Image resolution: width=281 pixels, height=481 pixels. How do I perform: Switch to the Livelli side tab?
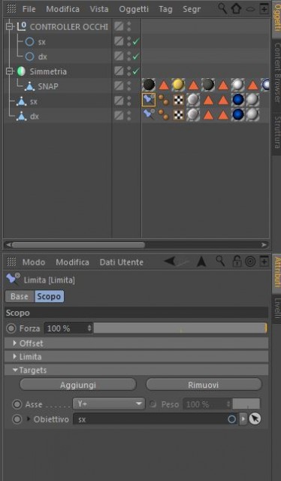pos(277,308)
